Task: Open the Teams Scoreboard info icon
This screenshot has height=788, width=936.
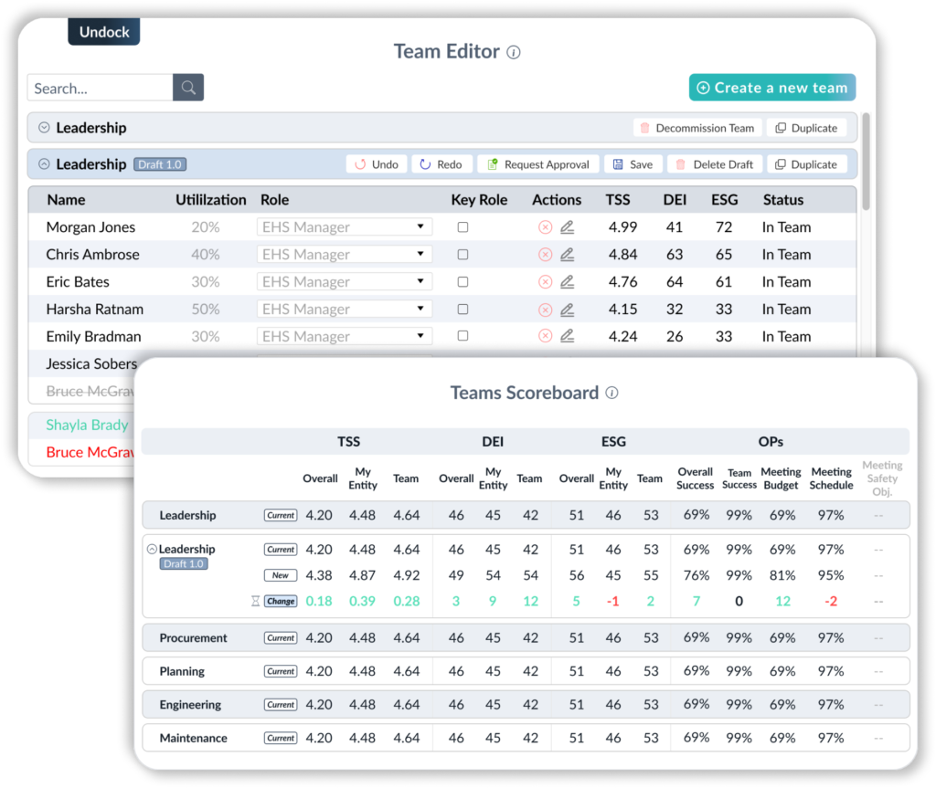Action: 611,393
